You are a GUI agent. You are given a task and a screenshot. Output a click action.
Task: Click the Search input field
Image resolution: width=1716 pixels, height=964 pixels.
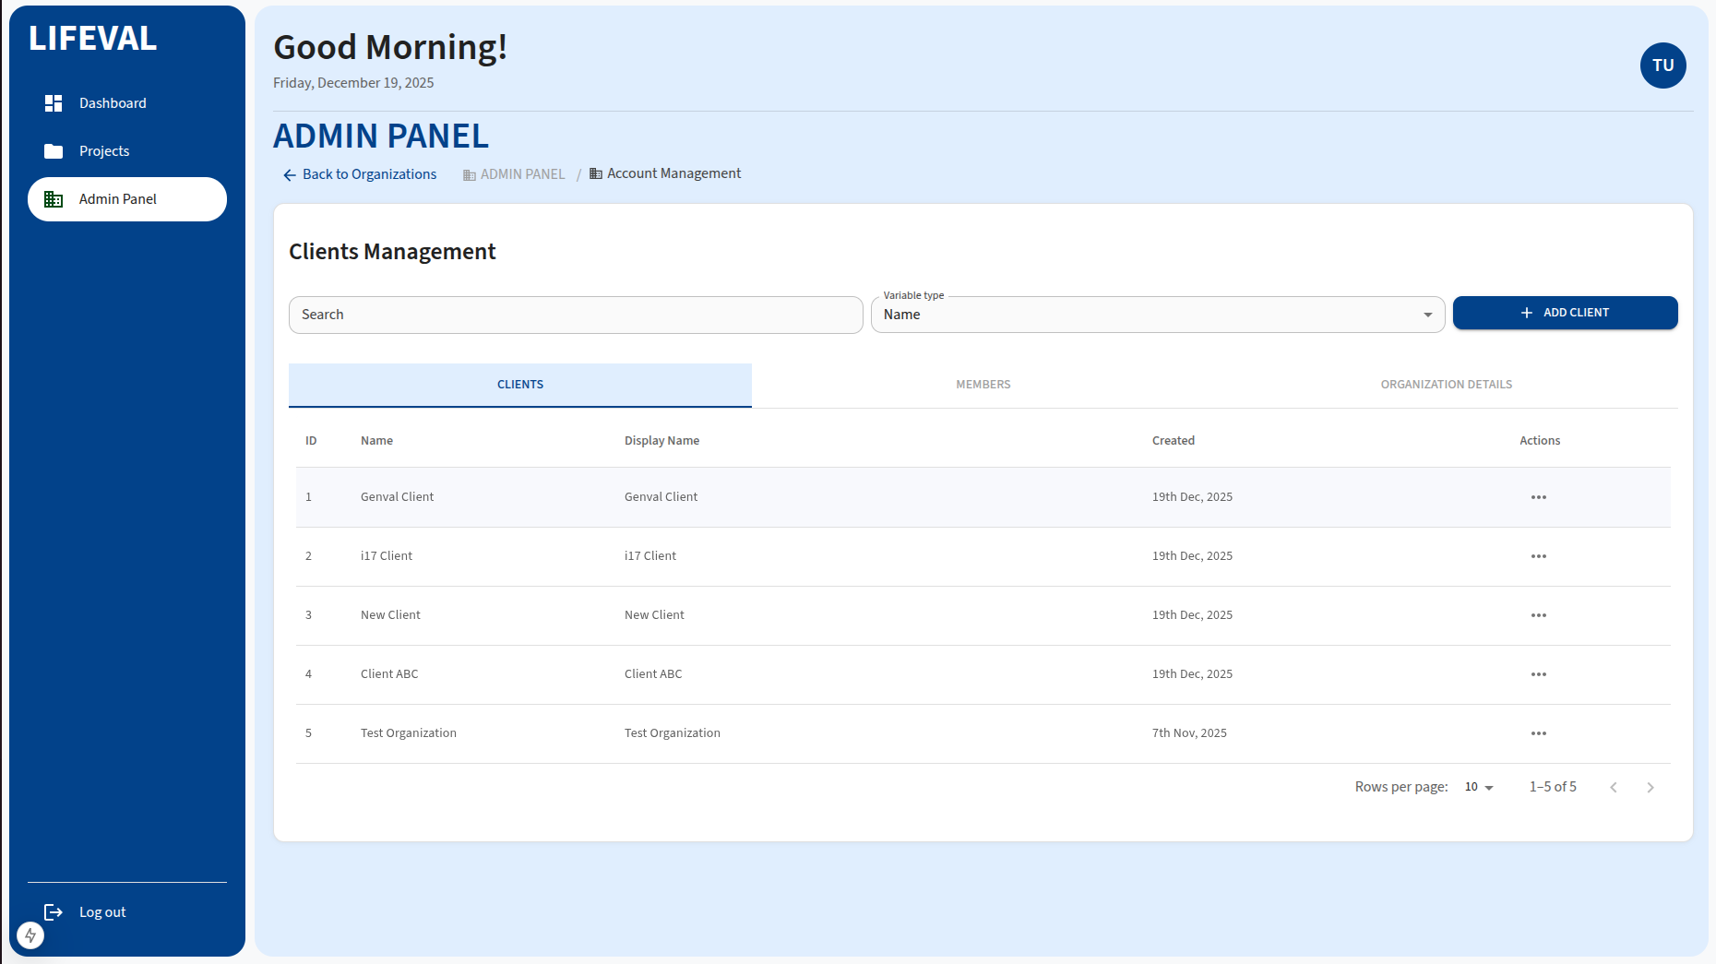click(576, 315)
